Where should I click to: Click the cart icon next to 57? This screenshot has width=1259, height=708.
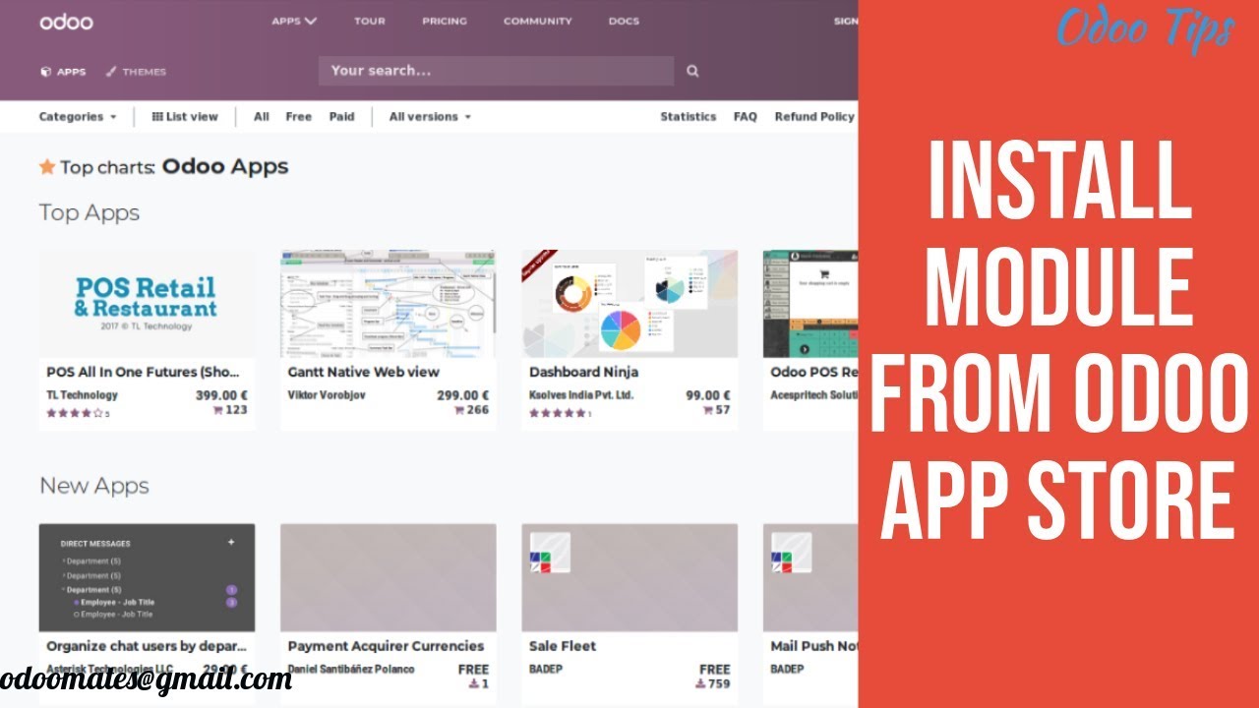[708, 410]
